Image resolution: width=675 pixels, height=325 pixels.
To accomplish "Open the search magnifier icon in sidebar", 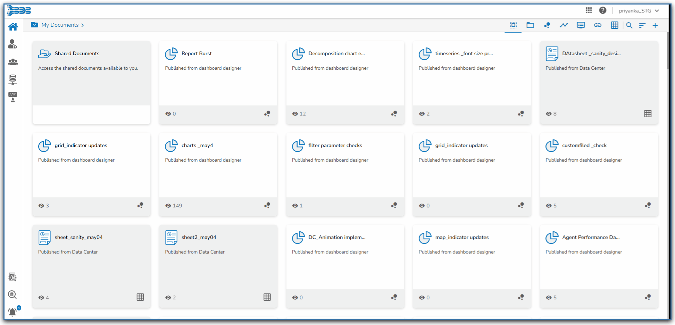I will [12, 294].
